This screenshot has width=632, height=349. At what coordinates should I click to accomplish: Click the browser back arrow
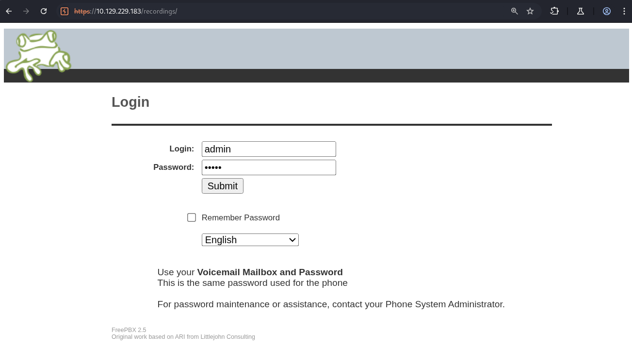(x=9, y=11)
